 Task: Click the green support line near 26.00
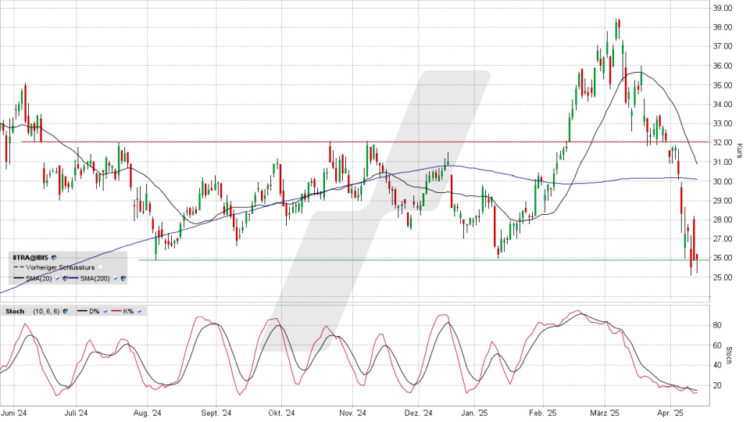(x=423, y=259)
